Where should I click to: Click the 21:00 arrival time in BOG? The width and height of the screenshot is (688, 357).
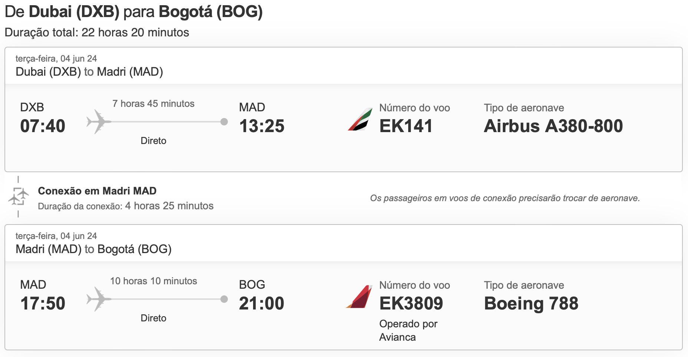[262, 304]
